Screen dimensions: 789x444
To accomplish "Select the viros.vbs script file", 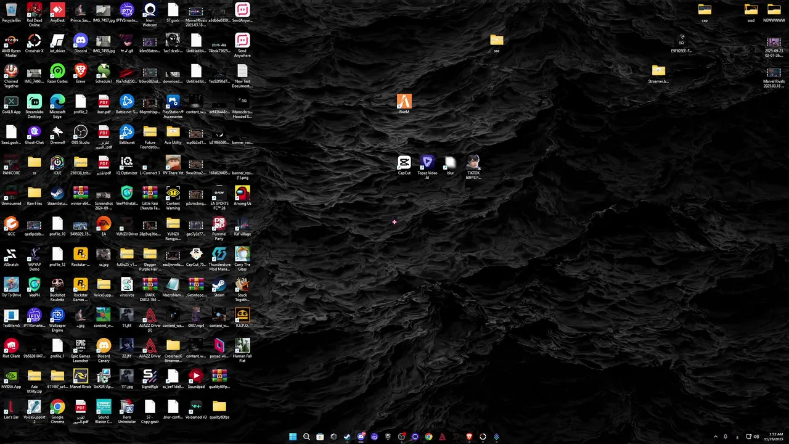I will 127,287.
